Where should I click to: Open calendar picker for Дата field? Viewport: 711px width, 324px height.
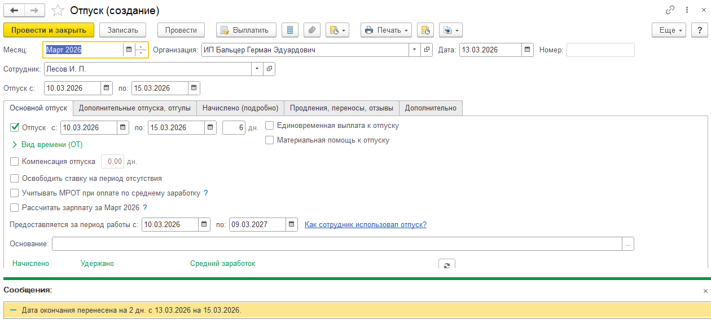[528, 50]
